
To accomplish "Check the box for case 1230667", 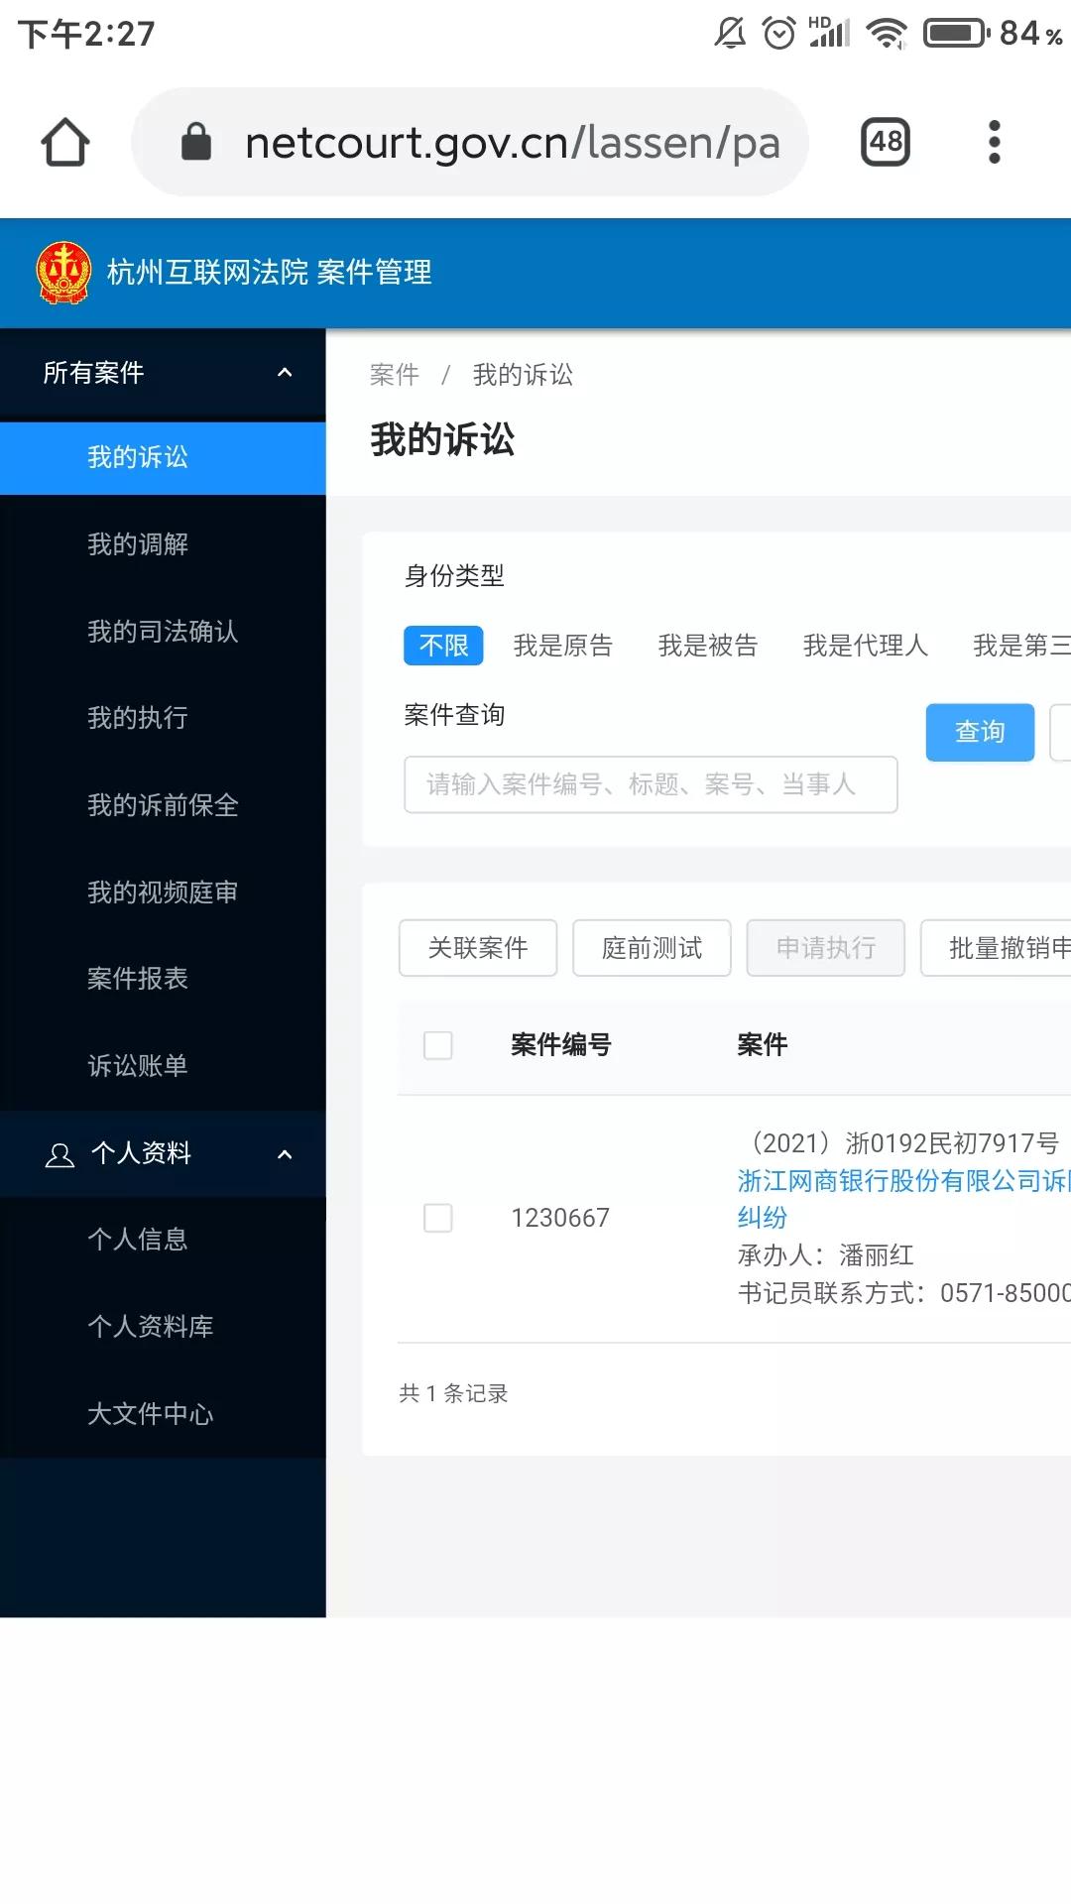I will 437,1218.
